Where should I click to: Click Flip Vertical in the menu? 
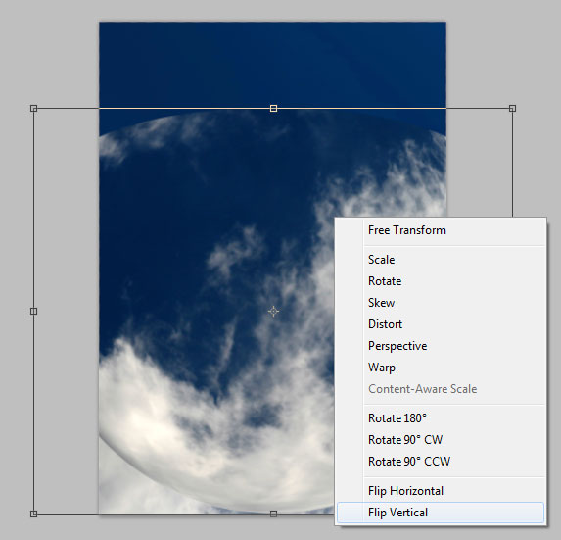pyautogui.click(x=441, y=513)
